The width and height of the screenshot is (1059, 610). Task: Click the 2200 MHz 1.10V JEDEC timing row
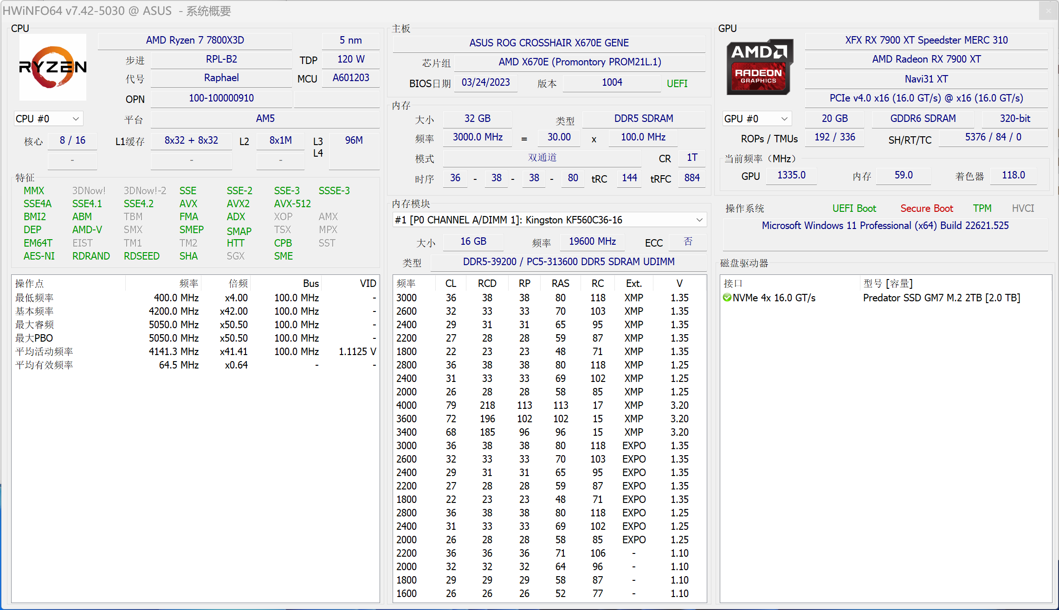pyautogui.click(x=549, y=553)
